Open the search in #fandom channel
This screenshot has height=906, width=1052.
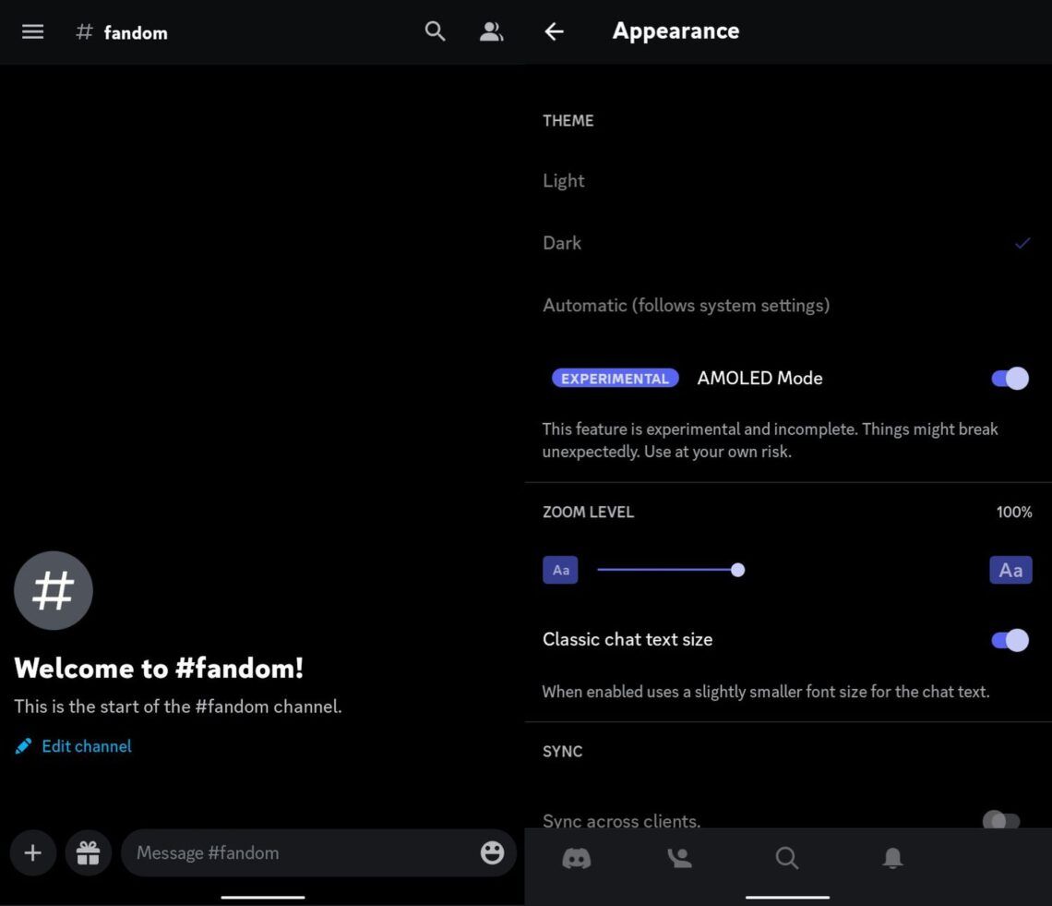tap(434, 30)
